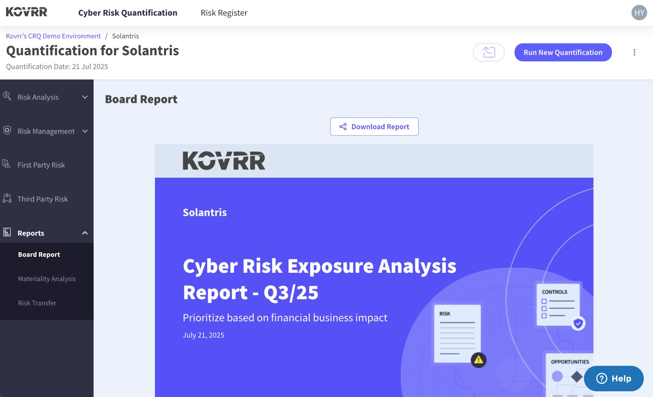Click the question mark icon in Help
Viewport: 653px width, 397px height.
tap(602, 379)
